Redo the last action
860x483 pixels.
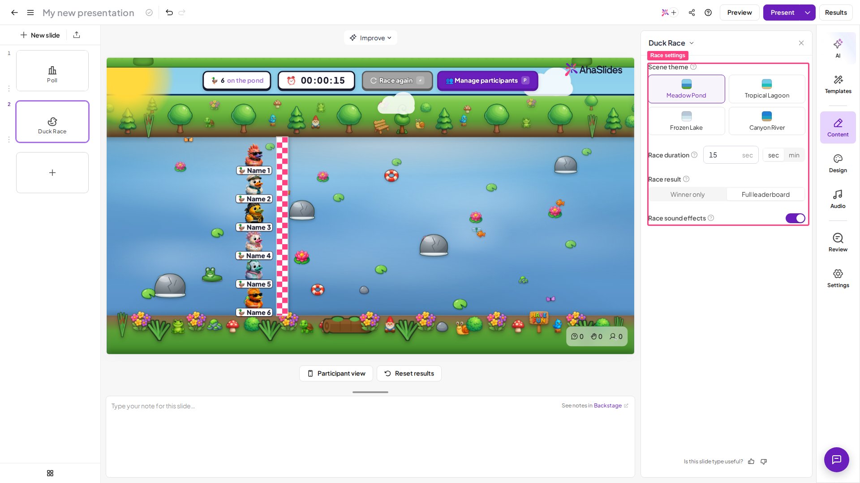(182, 13)
